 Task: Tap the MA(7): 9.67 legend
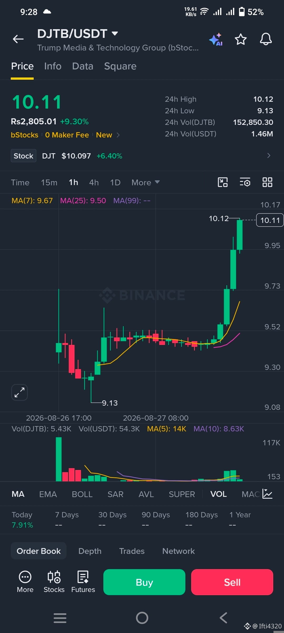pos(32,201)
